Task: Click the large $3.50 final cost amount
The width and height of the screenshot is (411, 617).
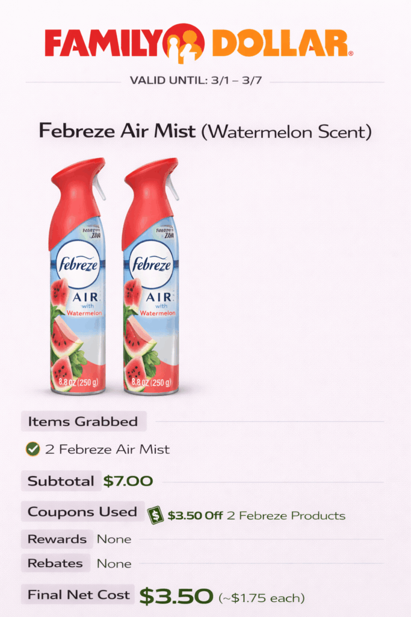Action: click(x=176, y=596)
